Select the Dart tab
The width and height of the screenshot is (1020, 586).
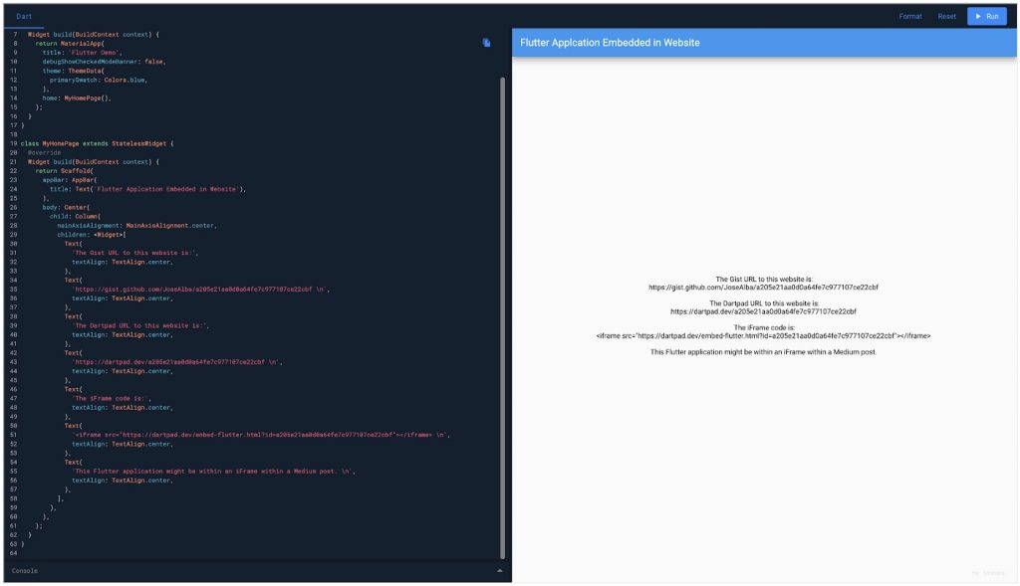(24, 16)
